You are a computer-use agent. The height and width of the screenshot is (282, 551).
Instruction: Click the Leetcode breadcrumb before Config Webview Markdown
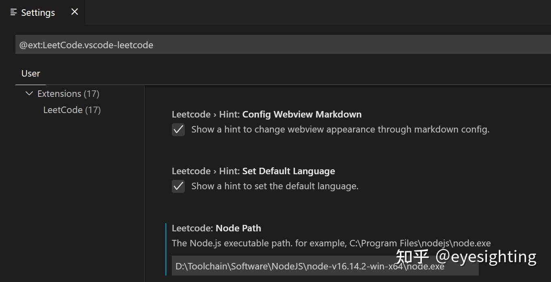pyautogui.click(x=191, y=114)
